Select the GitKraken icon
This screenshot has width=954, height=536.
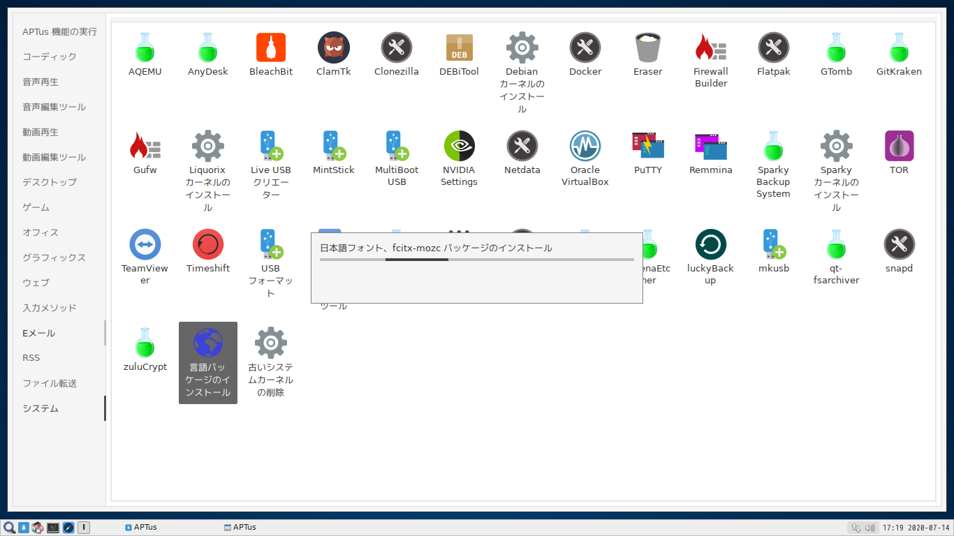pos(900,47)
